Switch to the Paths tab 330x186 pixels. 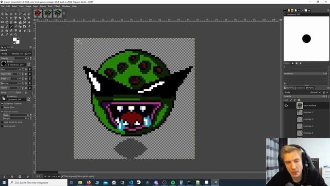[x=310, y=88]
